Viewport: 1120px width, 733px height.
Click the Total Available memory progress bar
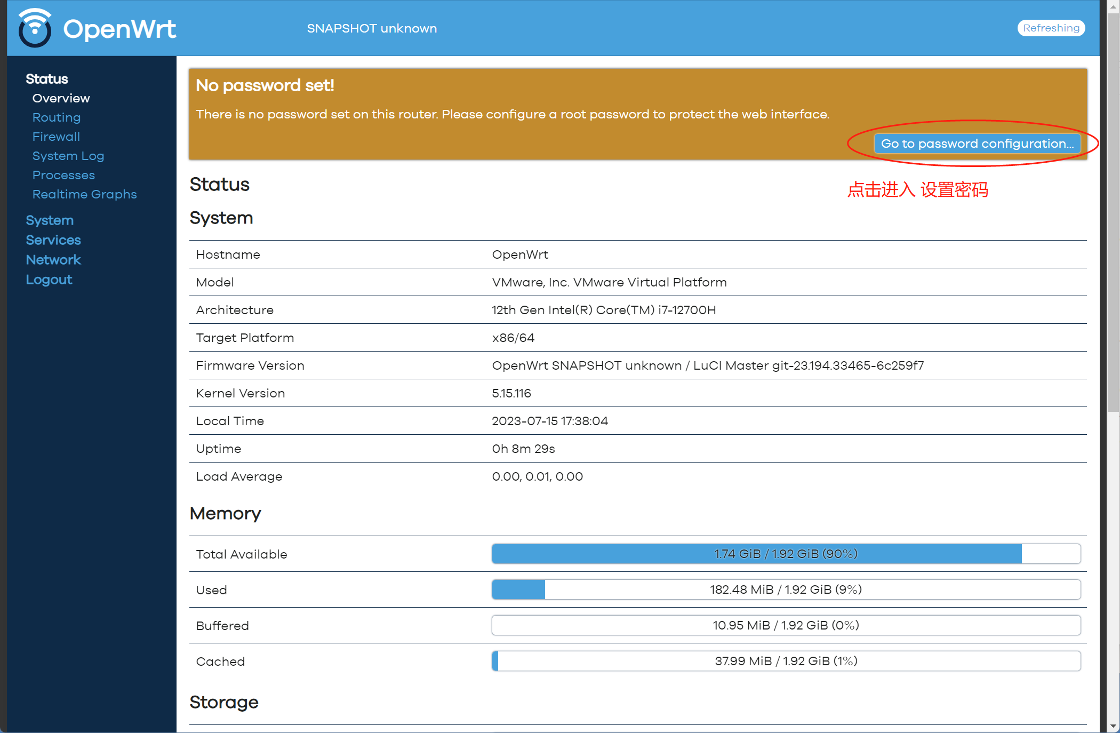point(786,554)
